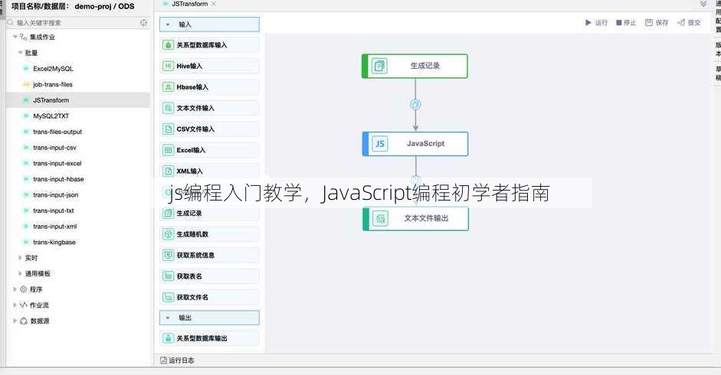Click the settings icon in the search box

tap(143, 22)
